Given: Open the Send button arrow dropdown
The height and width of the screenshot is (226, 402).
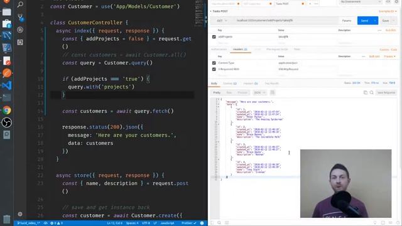Looking at the screenshot, I should coord(375,21).
